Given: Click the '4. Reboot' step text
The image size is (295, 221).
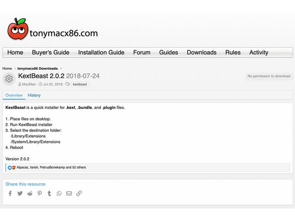Looking at the screenshot, I should [14, 147].
